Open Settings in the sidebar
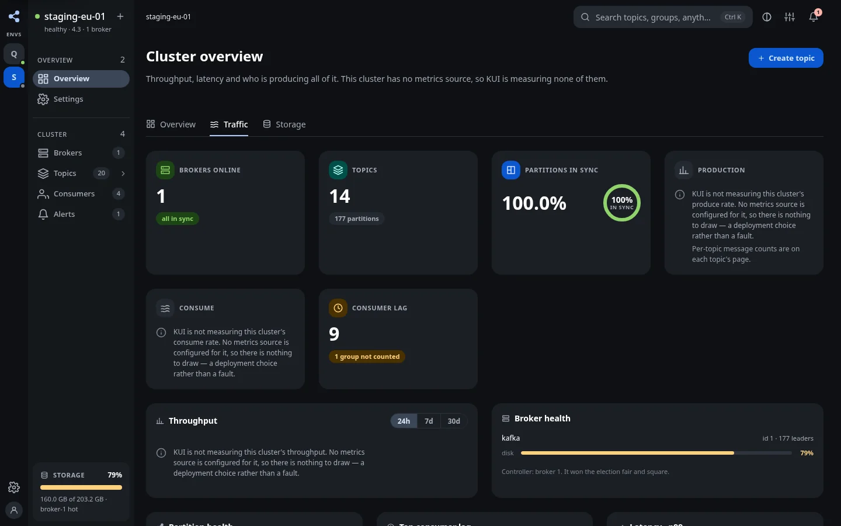 [81, 99]
